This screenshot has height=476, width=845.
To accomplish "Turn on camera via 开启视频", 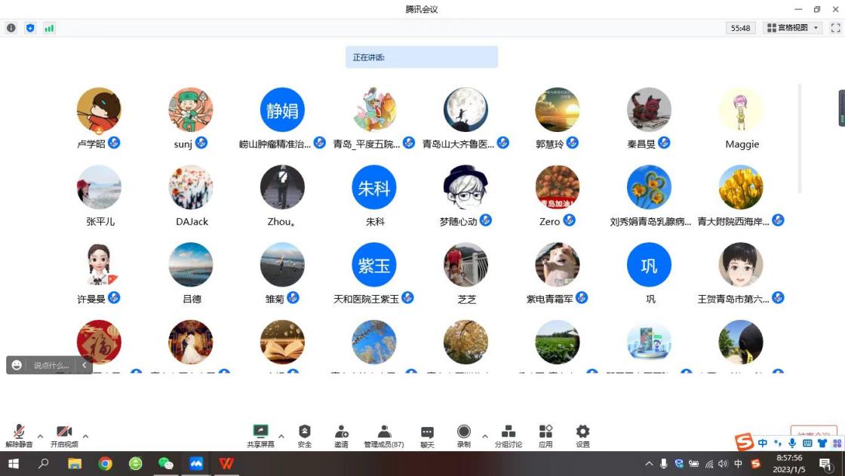I will (x=64, y=435).
